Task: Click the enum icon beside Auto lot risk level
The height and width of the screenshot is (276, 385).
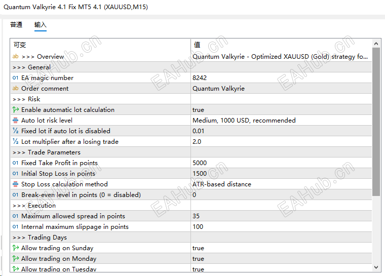Action: tap(16, 121)
